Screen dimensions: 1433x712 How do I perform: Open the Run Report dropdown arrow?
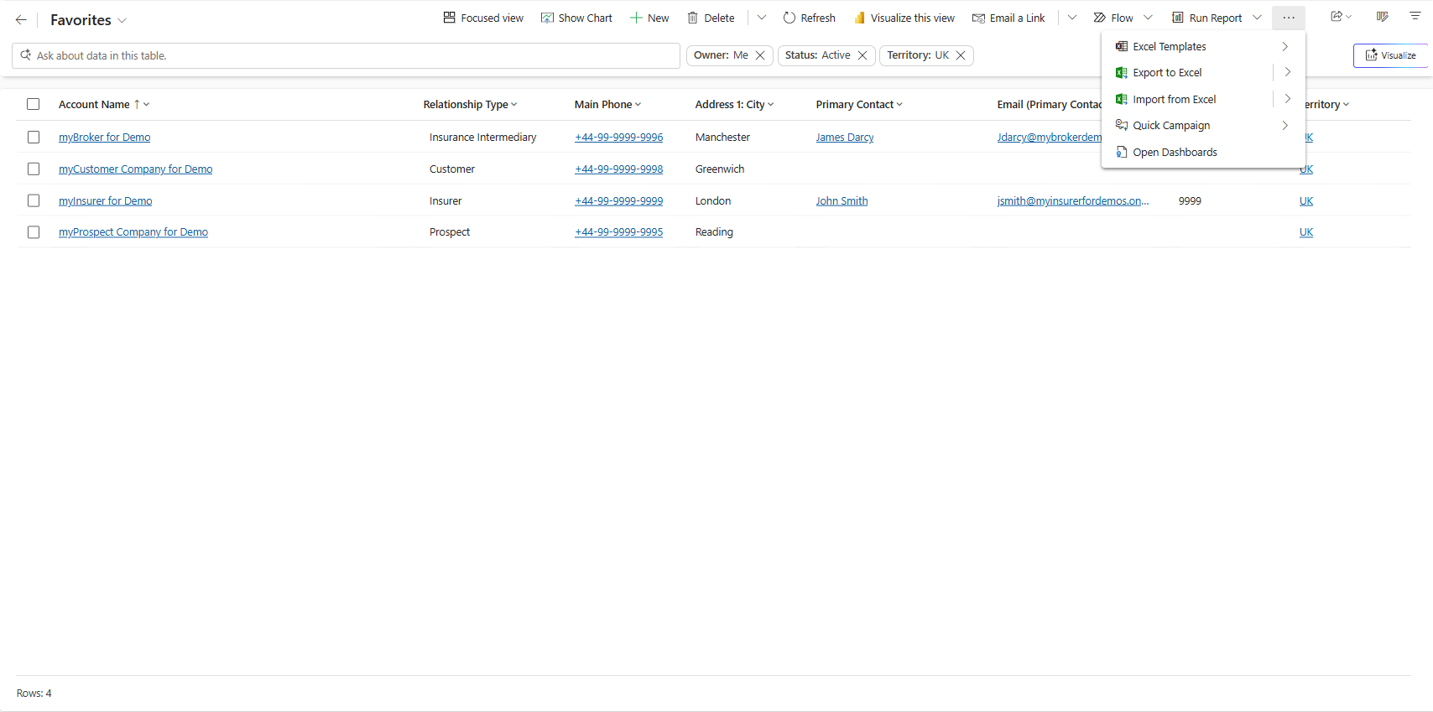point(1257,18)
